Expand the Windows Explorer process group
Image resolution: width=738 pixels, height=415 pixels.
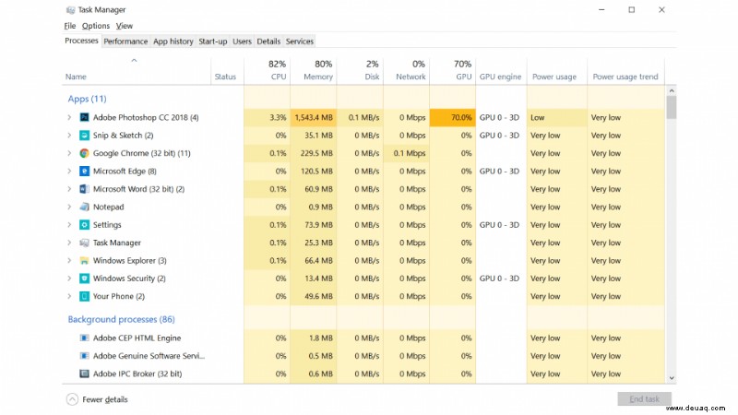(69, 260)
